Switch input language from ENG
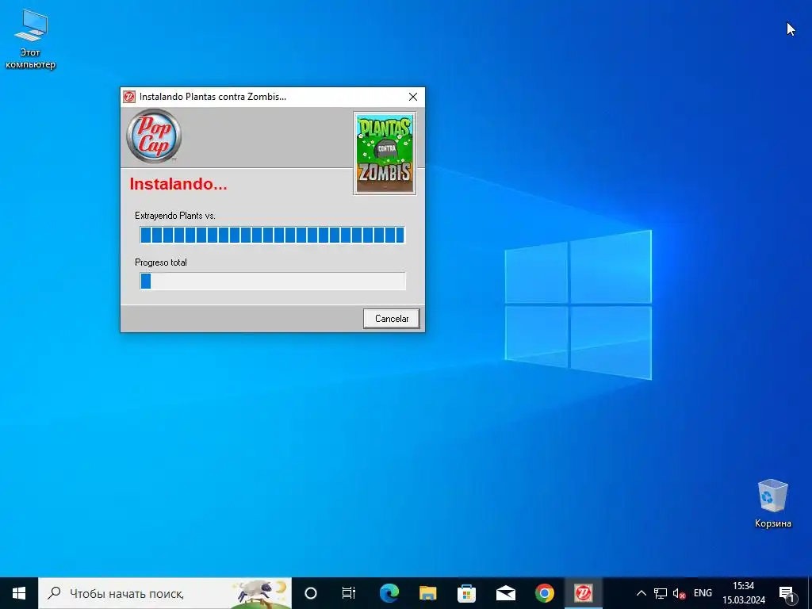 pos(703,593)
